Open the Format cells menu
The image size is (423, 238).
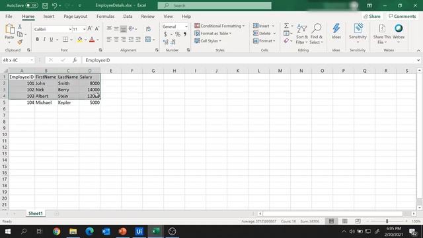264,41
